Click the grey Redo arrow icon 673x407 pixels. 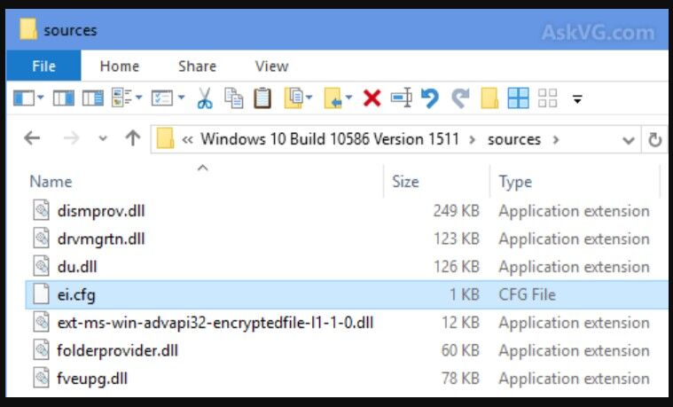click(459, 98)
